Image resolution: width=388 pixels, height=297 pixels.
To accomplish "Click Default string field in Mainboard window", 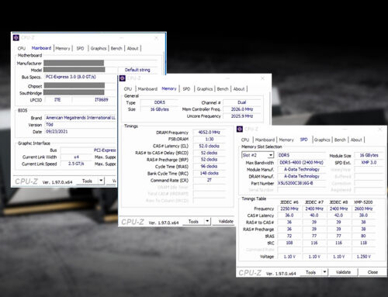I will 137,70.
